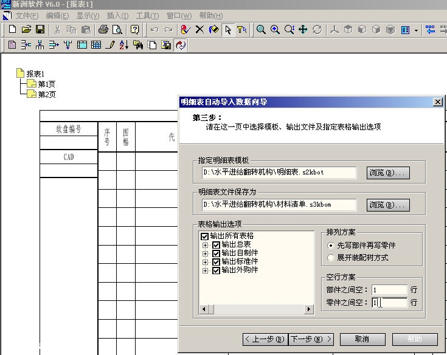Click the black X delete icon
Image resolution: width=447 pixels, height=355 pixels.
200,30
